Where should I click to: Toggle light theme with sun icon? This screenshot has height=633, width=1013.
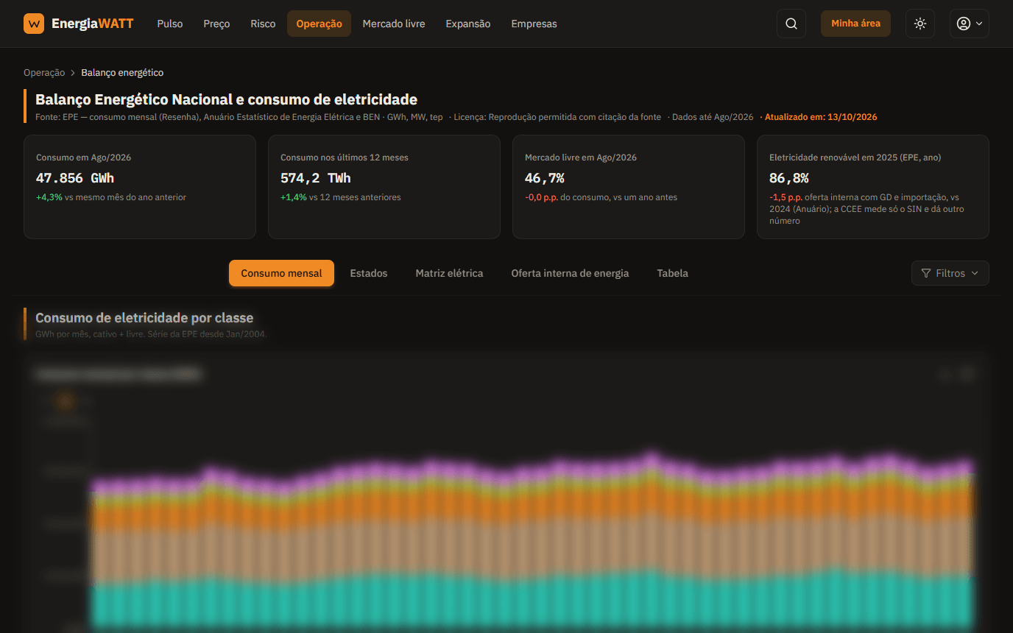coord(920,24)
